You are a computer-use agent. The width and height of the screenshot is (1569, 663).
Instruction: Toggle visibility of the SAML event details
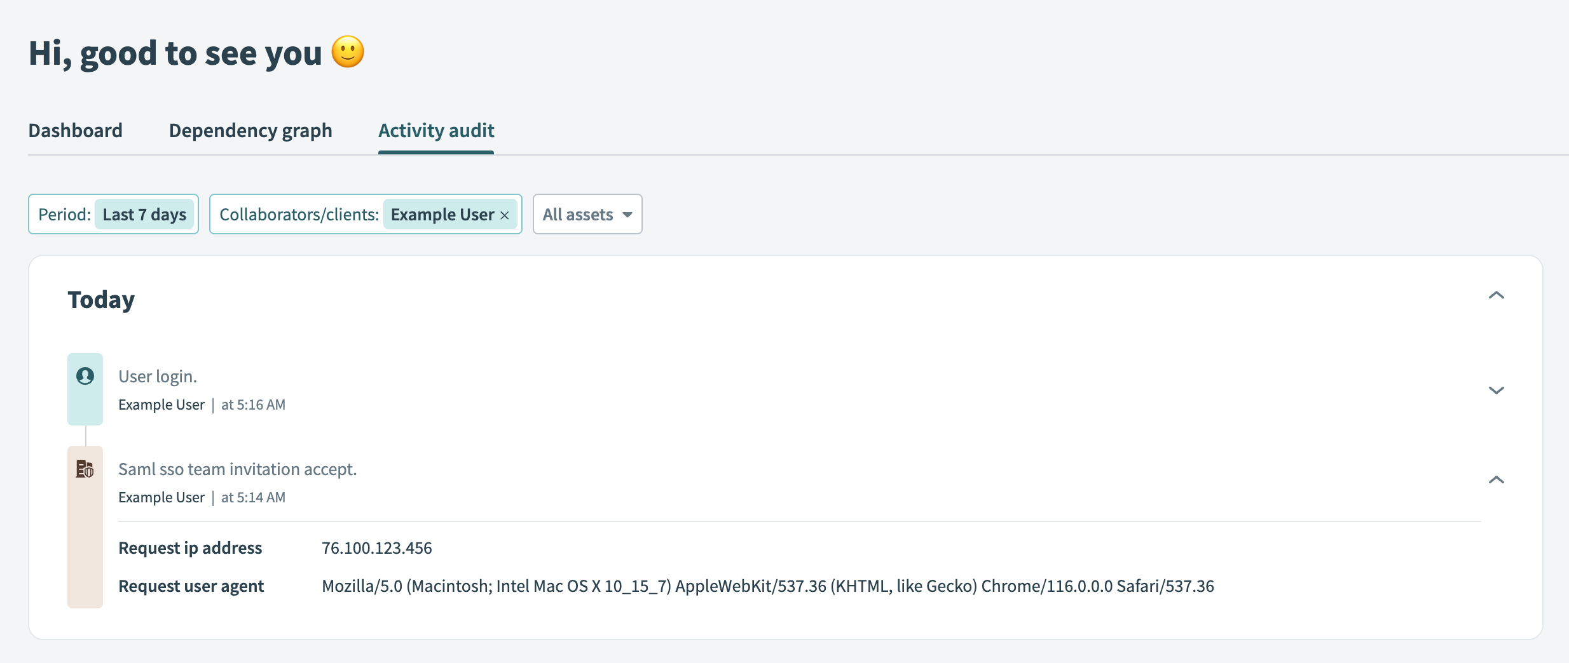coord(1497,480)
